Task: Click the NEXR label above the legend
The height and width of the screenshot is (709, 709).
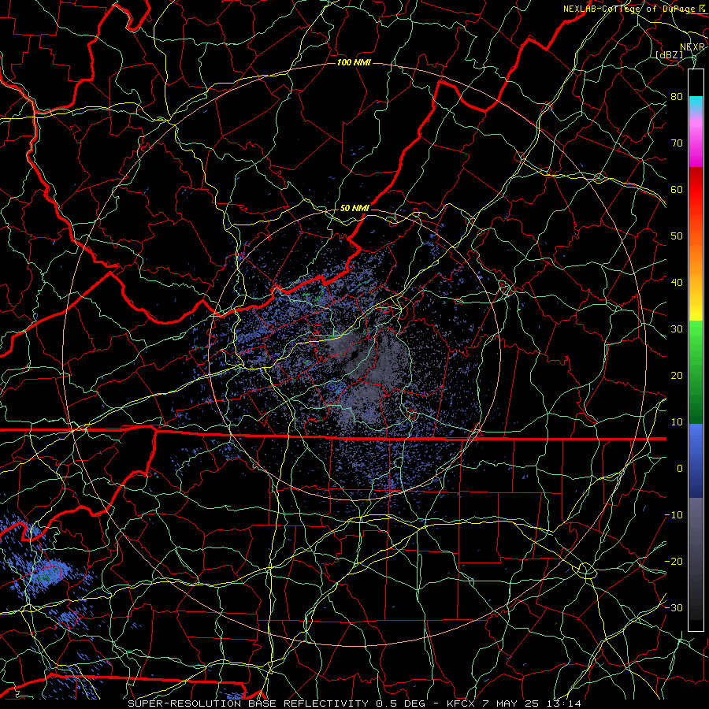Action: [x=692, y=47]
